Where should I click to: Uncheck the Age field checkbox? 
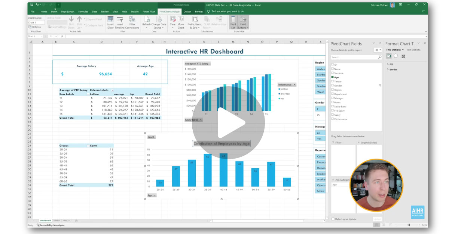pos(333,77)
